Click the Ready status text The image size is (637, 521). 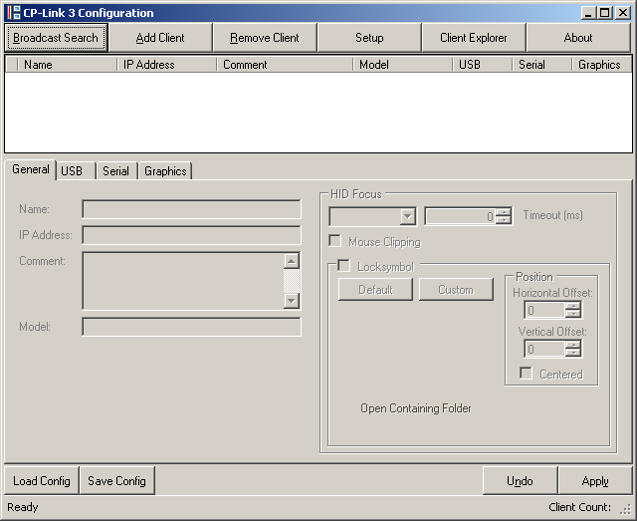click(23, 507)
